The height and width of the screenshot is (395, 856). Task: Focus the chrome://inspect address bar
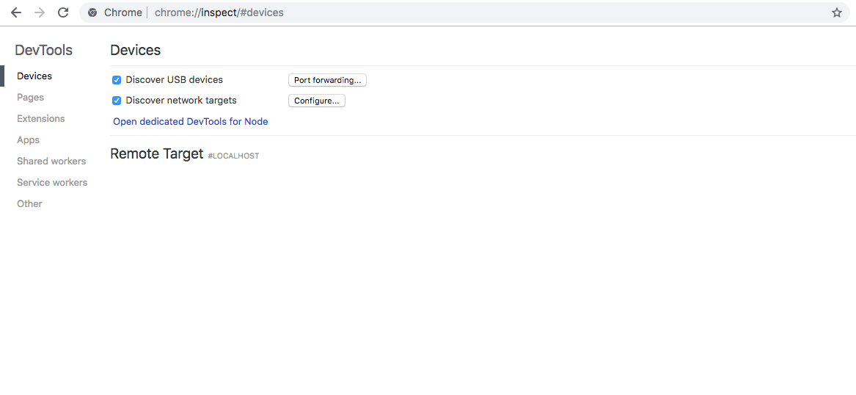[x=464, y=12]
